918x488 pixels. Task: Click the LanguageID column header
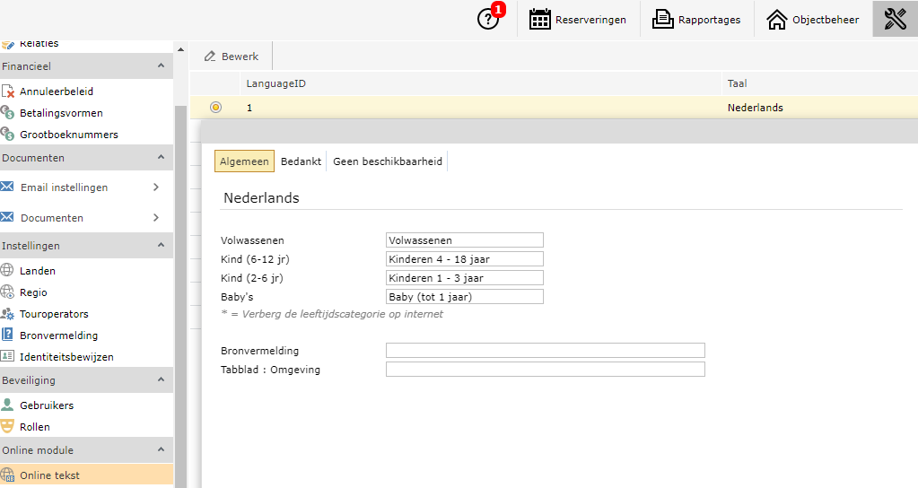pos(275,83)
